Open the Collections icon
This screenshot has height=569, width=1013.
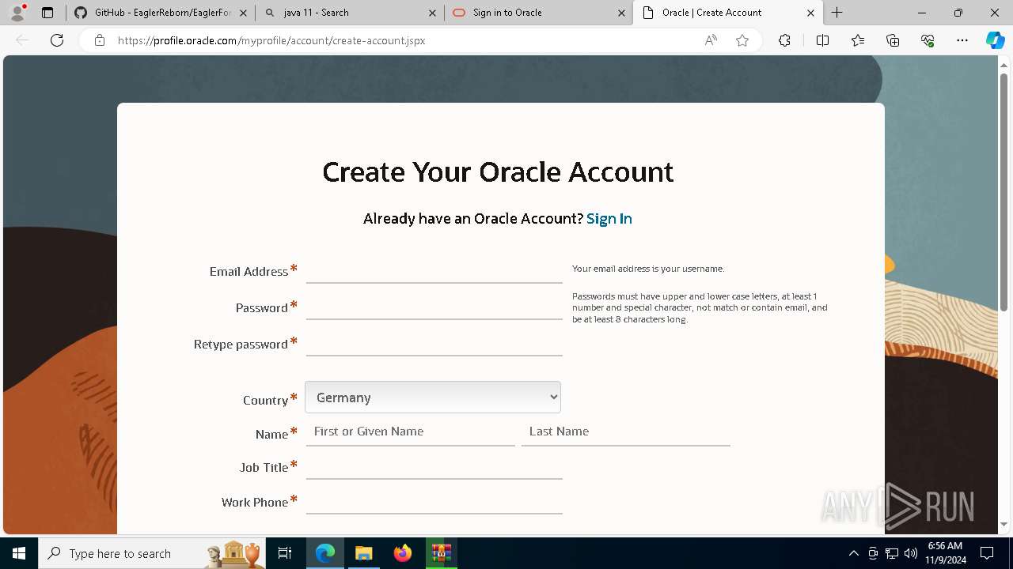point(893,40)
